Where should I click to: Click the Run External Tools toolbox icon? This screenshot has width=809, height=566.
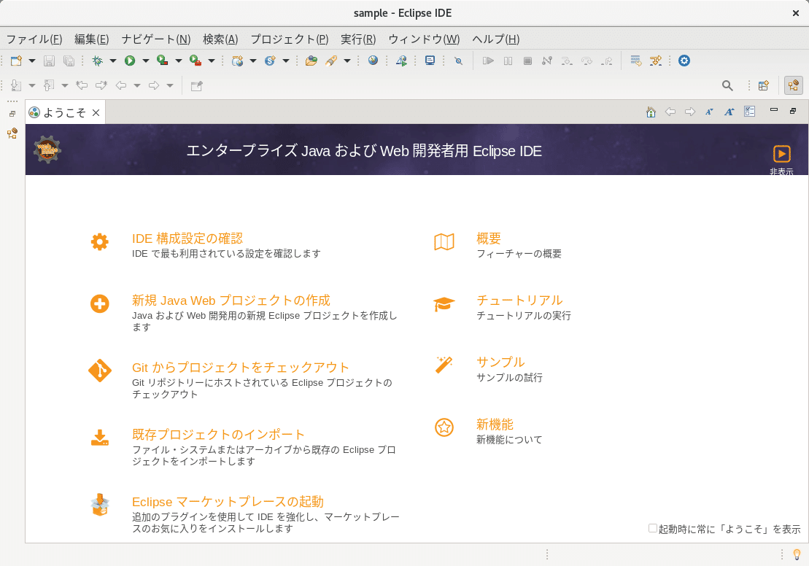(196, 61)
